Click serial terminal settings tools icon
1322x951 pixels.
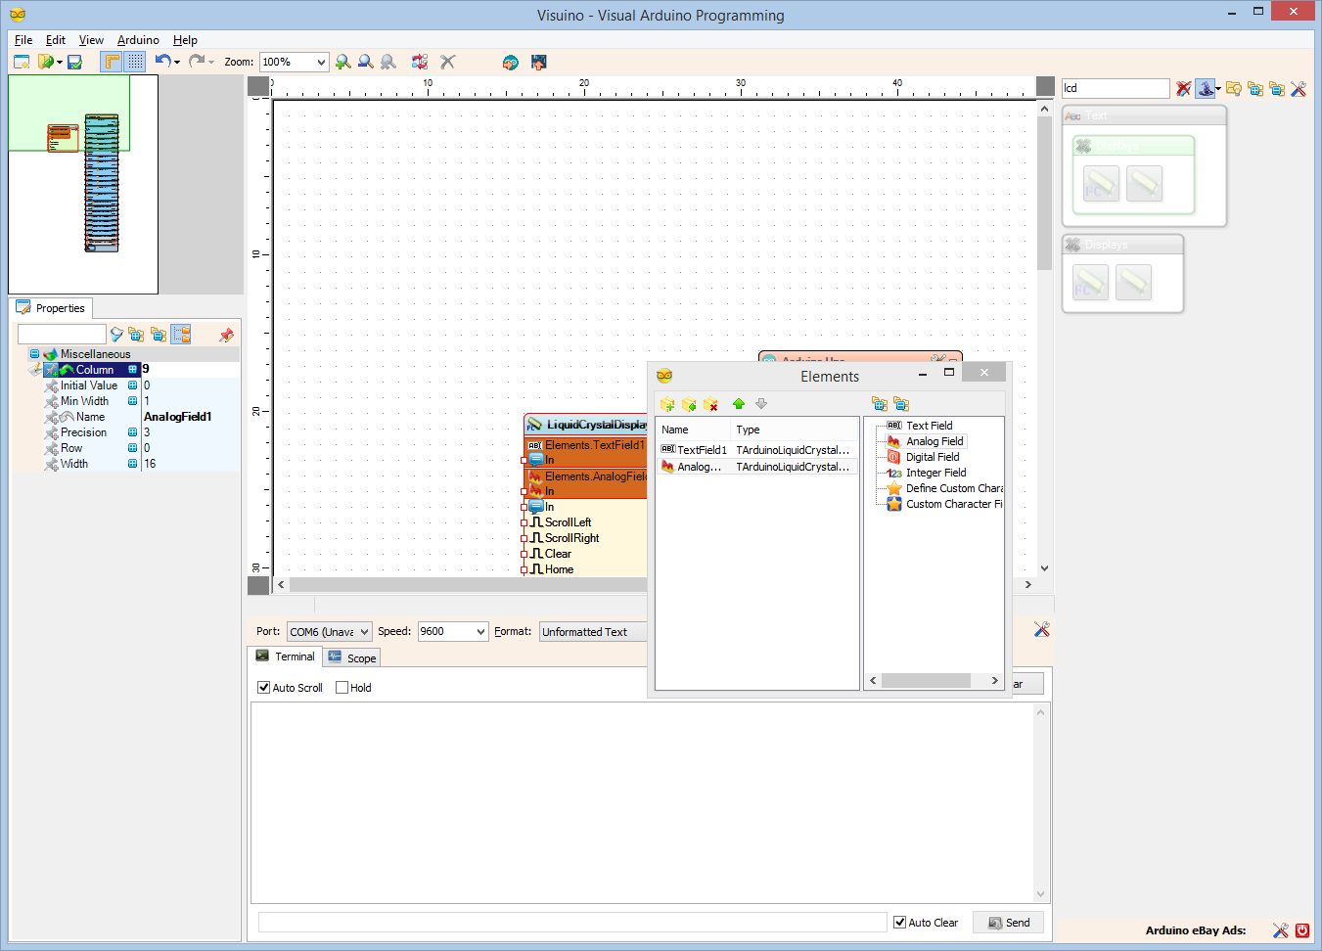(x=1041, y=629)
